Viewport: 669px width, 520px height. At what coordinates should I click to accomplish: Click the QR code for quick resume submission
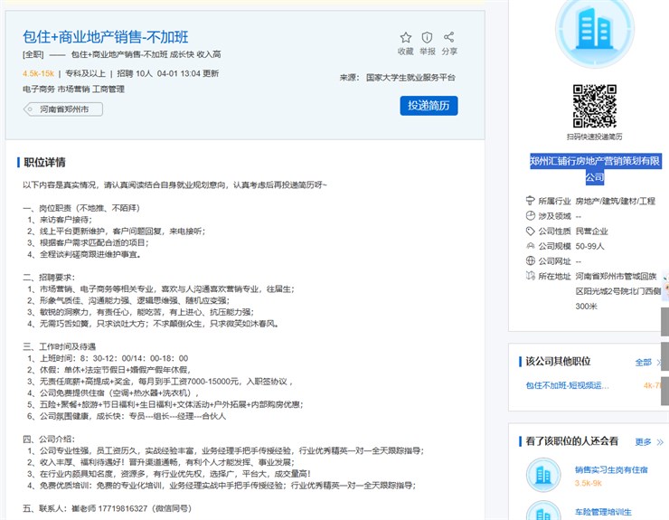point(594,105)
